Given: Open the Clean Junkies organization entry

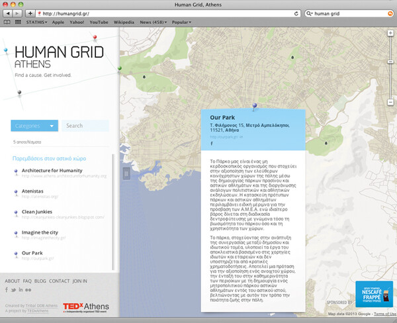Looking at the screenshot, I should click(38, 211).
